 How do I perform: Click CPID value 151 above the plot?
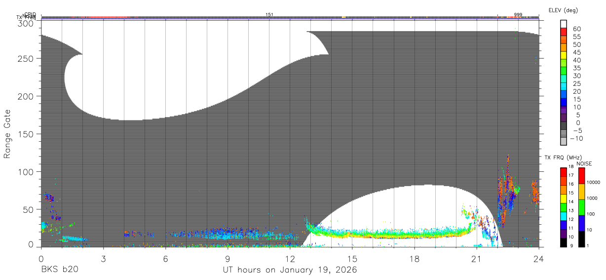pyautogui.click(x=269, y=15)
